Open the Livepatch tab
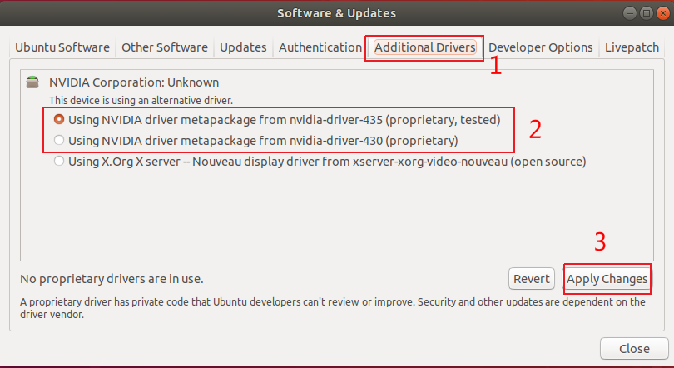674x368 pixels. [x=632, y=47]
